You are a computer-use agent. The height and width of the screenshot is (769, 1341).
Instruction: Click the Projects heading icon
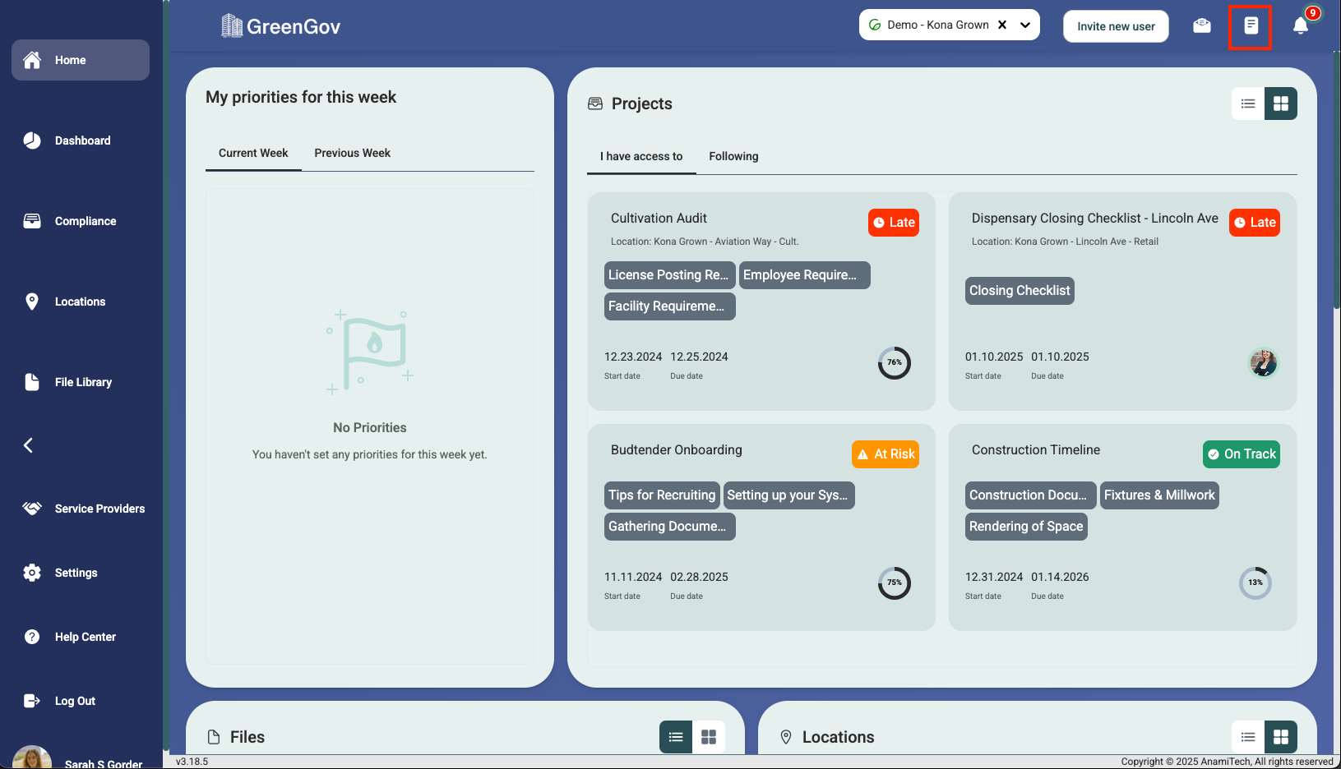[x=595, y=104]
